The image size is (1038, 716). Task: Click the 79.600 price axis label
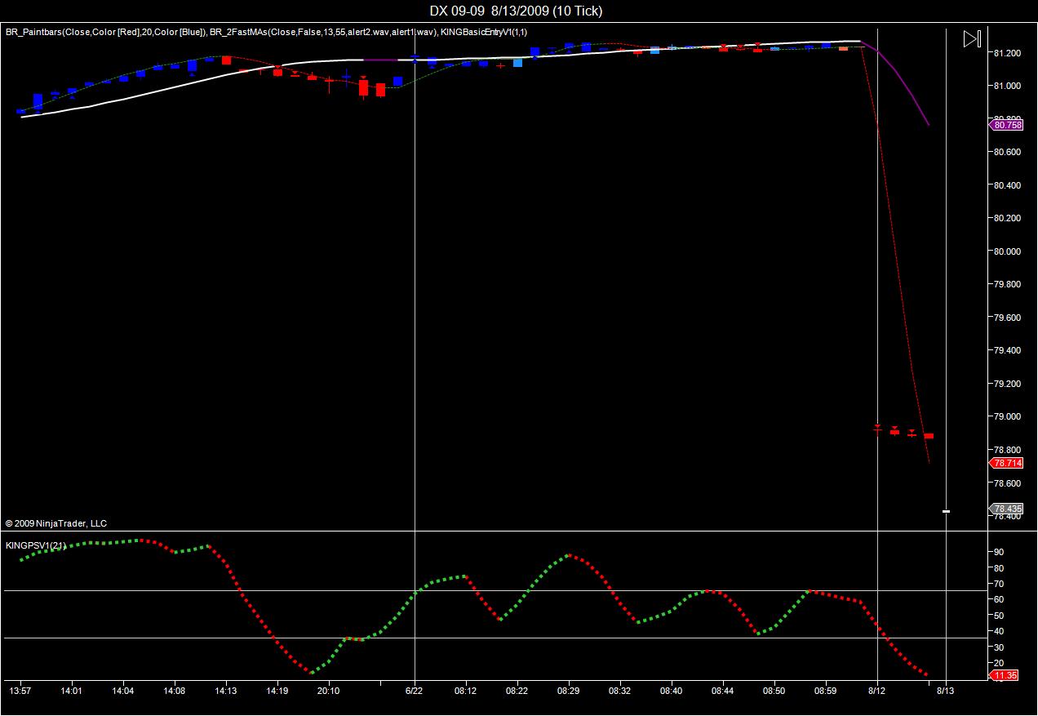[x=1008, y=318]
